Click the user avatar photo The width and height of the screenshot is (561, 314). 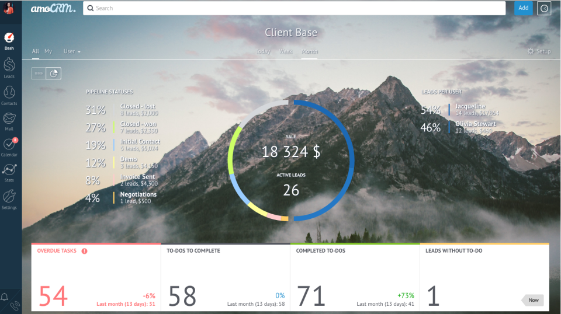(x=9, y=8)
